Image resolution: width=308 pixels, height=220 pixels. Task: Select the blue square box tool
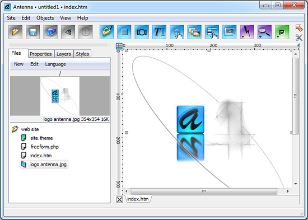point(124,32)
